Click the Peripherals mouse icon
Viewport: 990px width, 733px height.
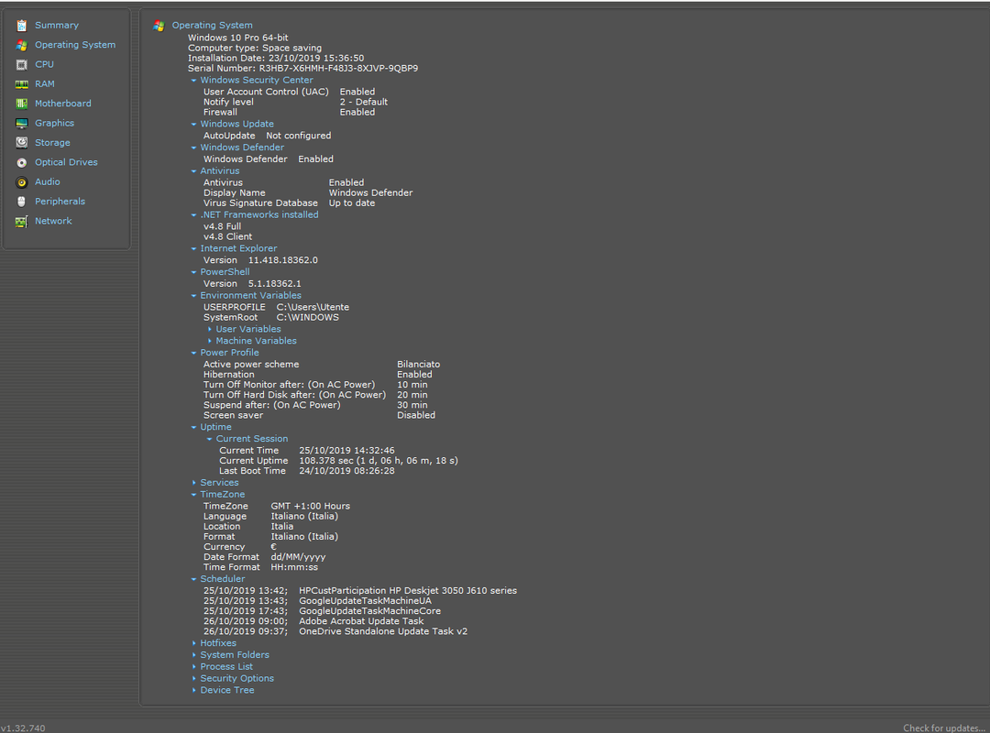pyautogui.click(x=21, y=202)
